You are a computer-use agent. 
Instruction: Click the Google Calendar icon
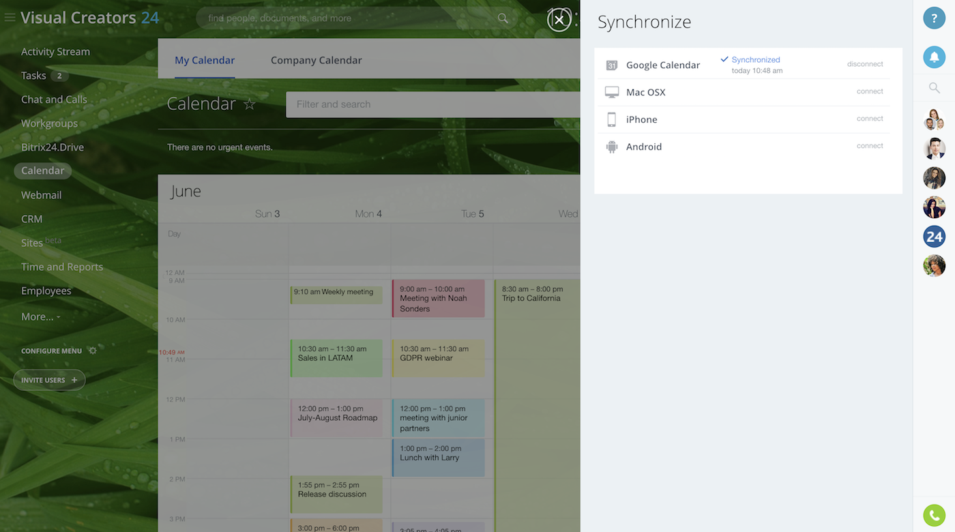[x=612, y=65]
